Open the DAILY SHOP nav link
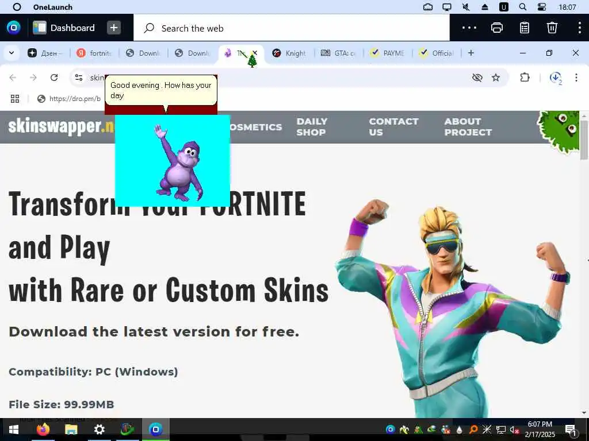589x441 pixels. (x=312, y=127)
